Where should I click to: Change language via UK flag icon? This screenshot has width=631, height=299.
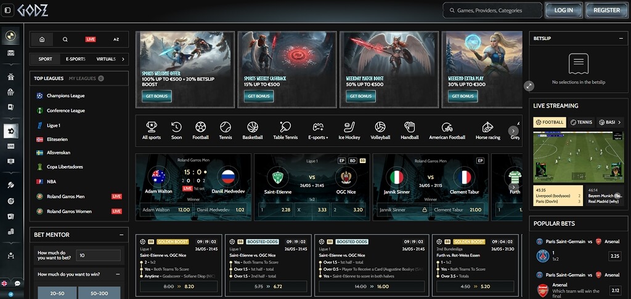(x=4, y=284)
